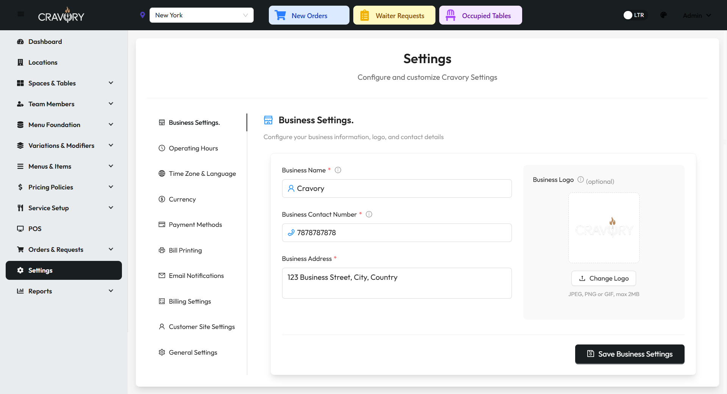Click the Waiter Requests button

pyautogui.click(x=394, y=15)
